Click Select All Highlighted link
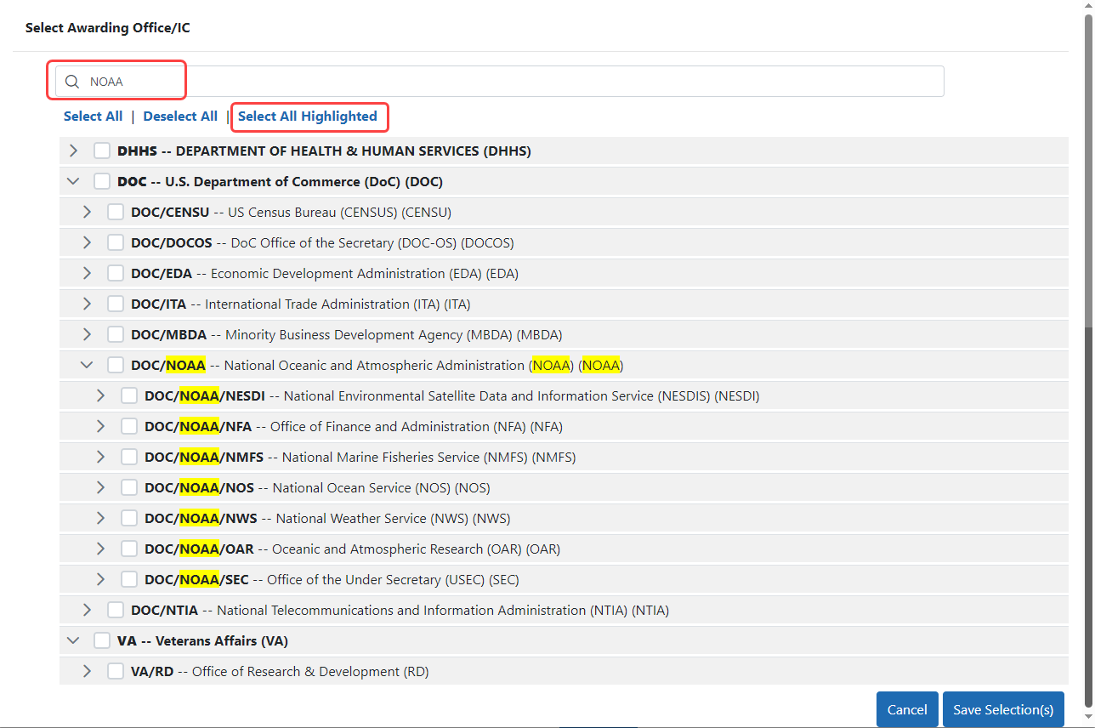 (x=308, y=117)
